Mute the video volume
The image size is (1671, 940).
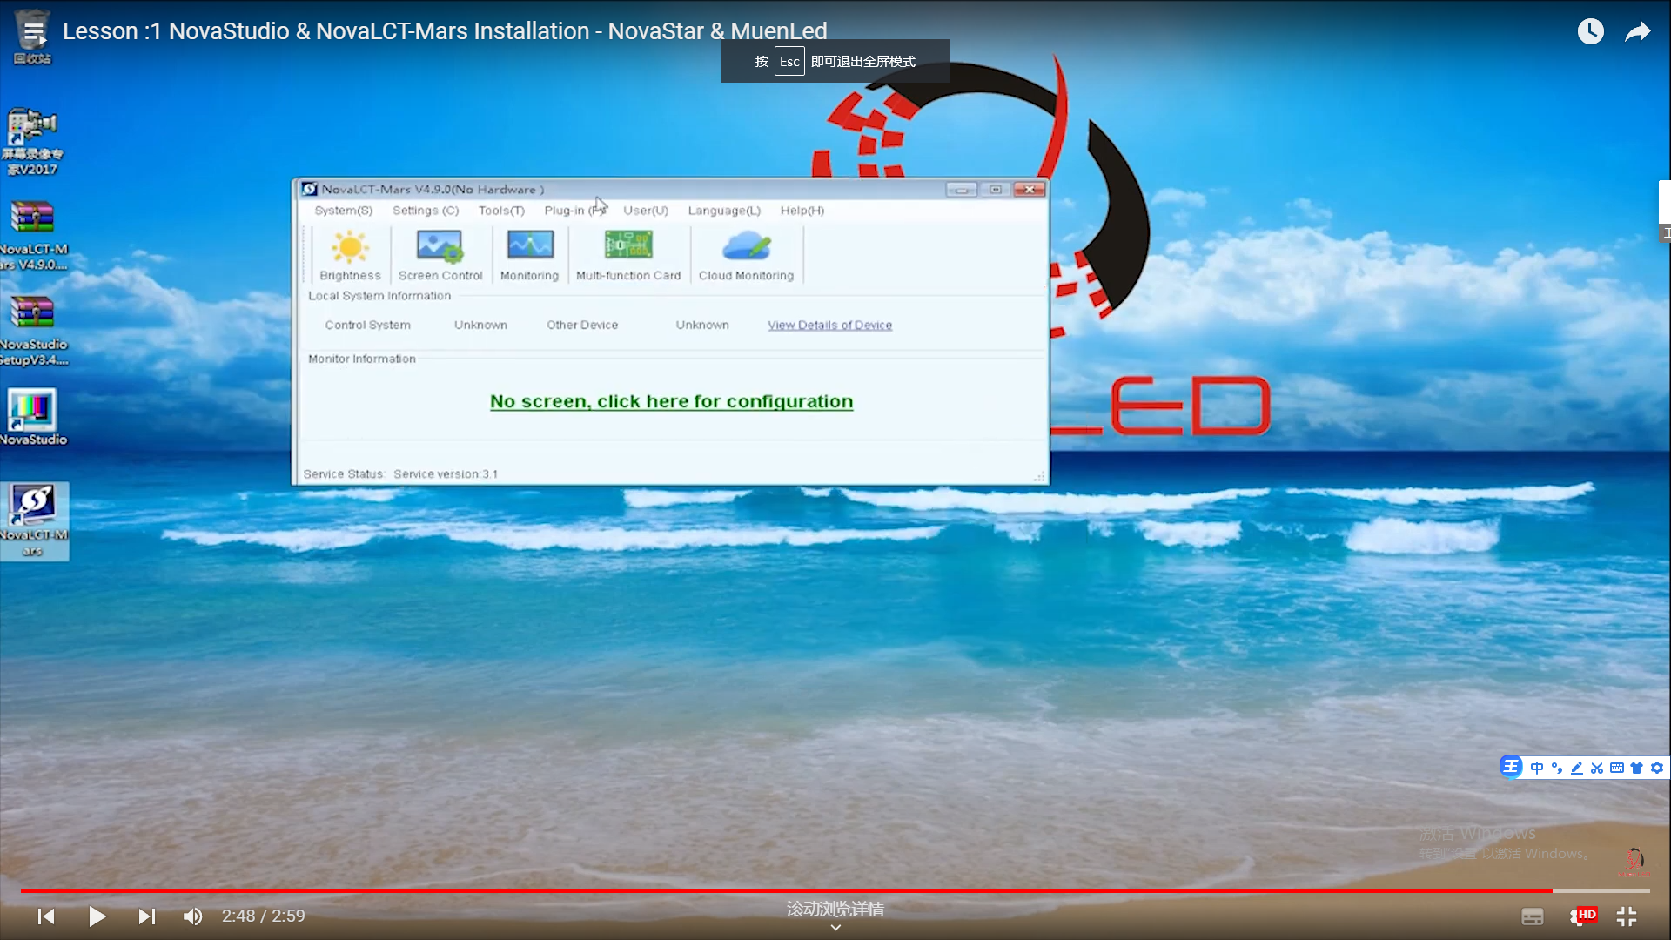(192, 916)
